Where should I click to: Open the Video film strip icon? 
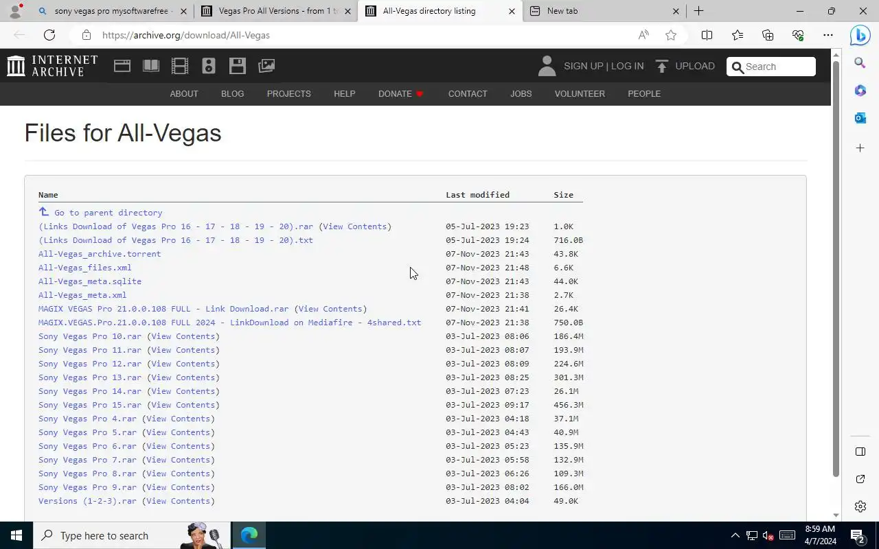point(180,66)
